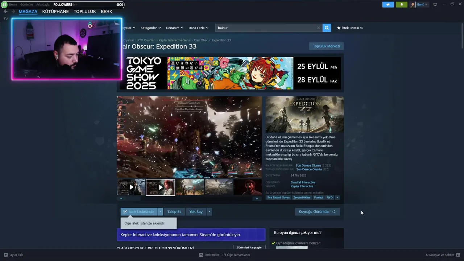The image size is (464, 261).
Task: Open the Daha Fazla dropdown menu
Action: [199, 28]
